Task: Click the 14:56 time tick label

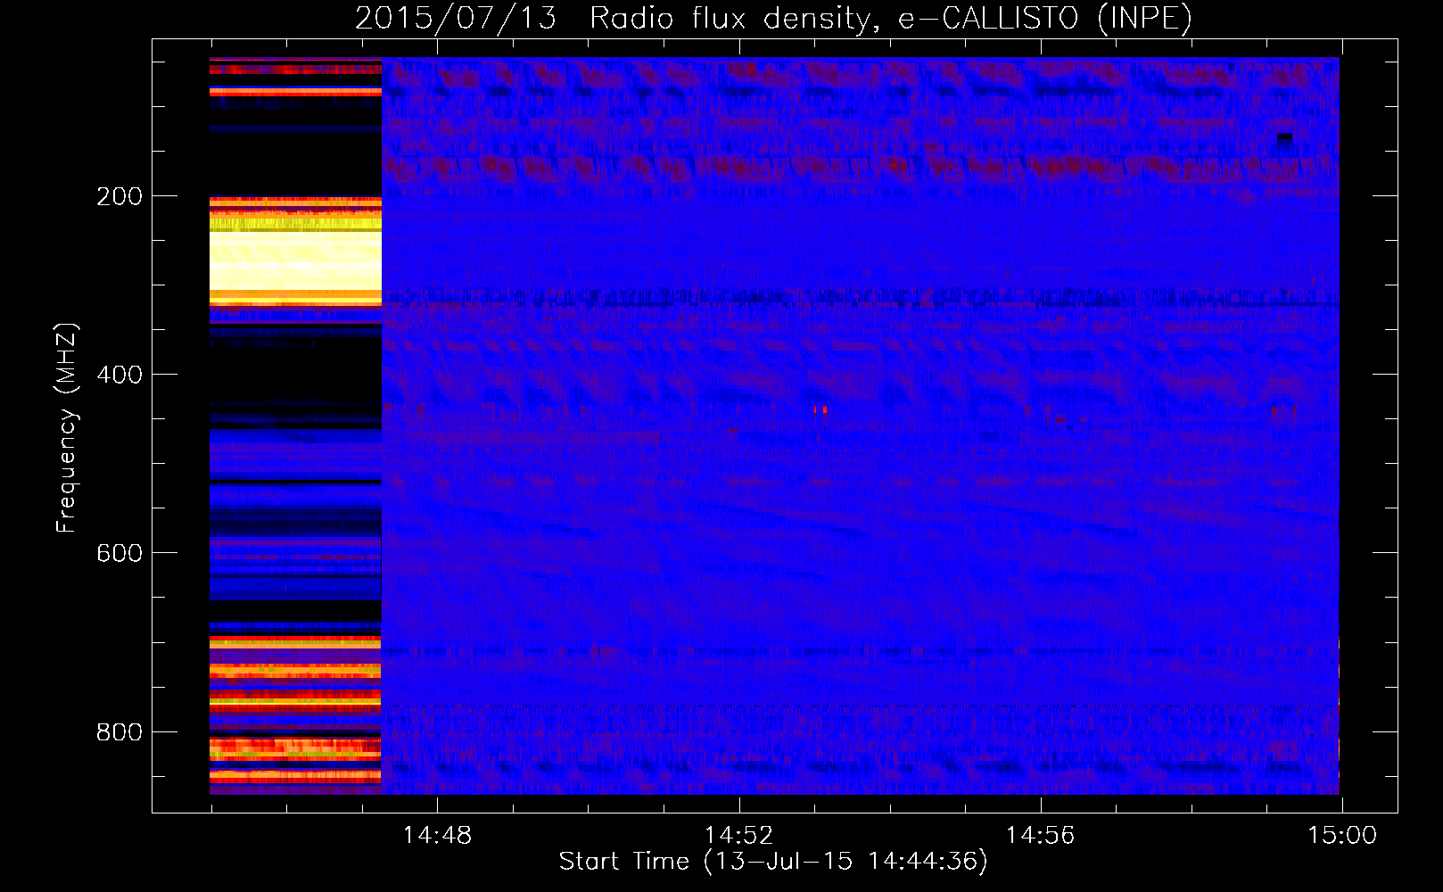Action: click(1040, 836)
